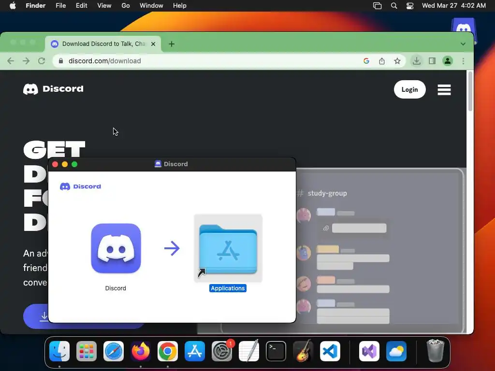
Task: Open the Window menu
Action: click(x=151, y=6)
